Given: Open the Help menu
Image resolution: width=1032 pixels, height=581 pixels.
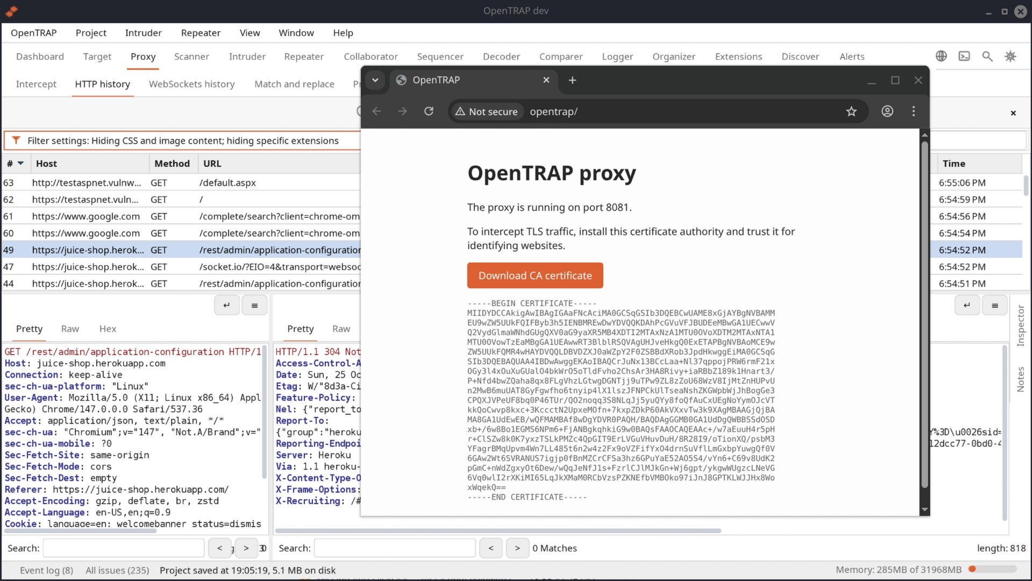Looking at the screenshot, I should [343, 33].
